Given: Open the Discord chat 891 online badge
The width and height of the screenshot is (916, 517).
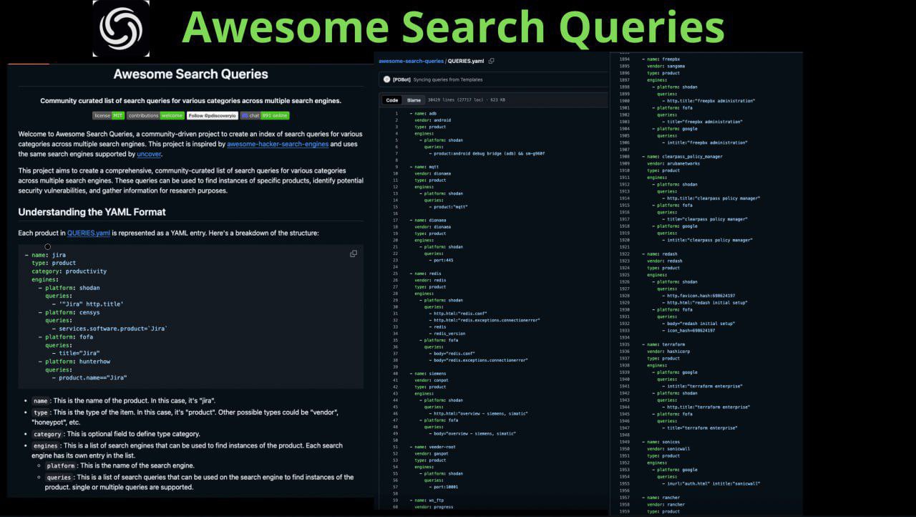Looking at the screenshot, I should coord(265,115).
